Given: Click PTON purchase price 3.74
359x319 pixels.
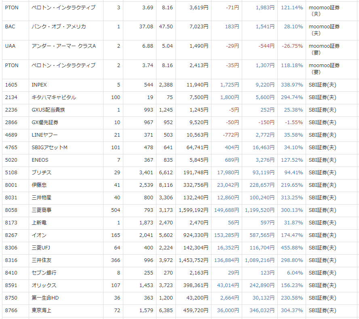Looking at the screenshot, I should tap(148, 65).
